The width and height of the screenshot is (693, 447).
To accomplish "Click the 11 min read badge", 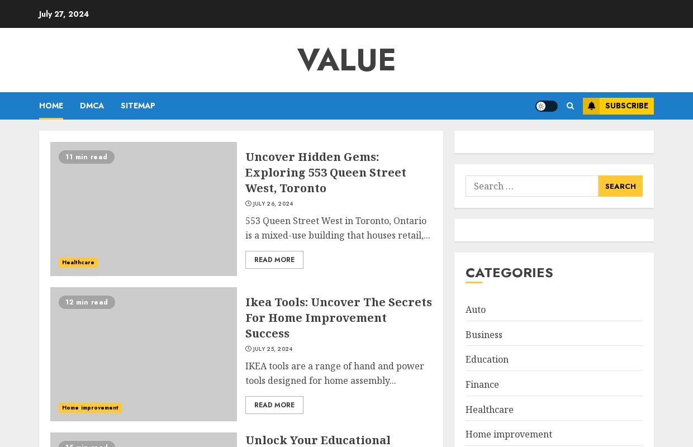I will coord(87,157).
